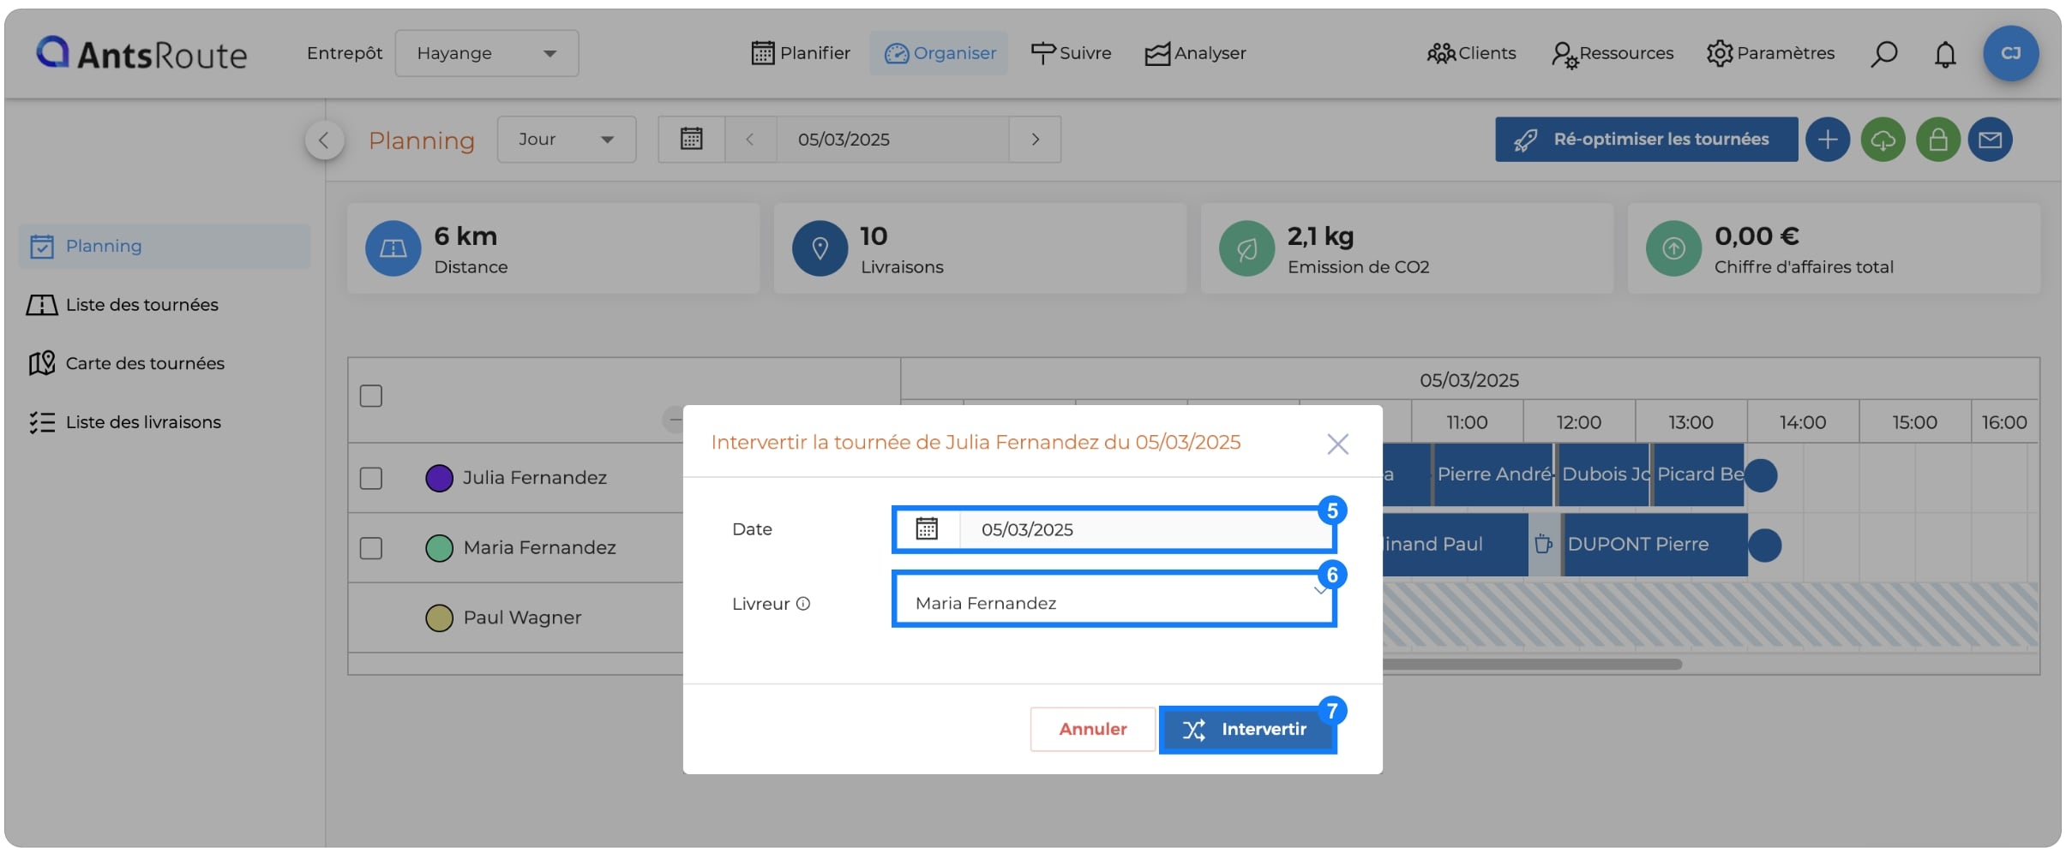This screenshot has width=2066, height=859.
Task: Go to the Planifier menu
Action: click(801, 53)
